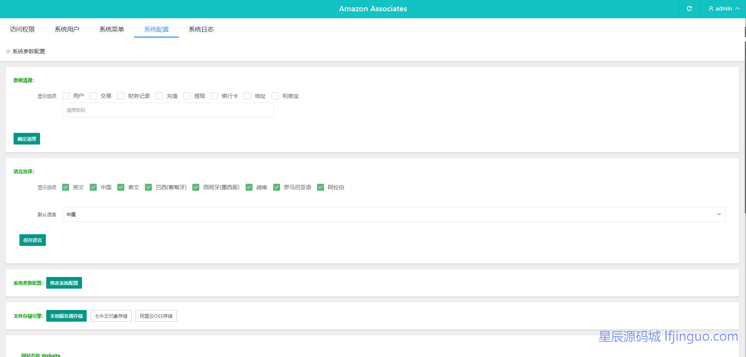Enable the 用户 data cleanup checkbox
The height and width of the screenshot is (357, 746).
tap(66, 96)
